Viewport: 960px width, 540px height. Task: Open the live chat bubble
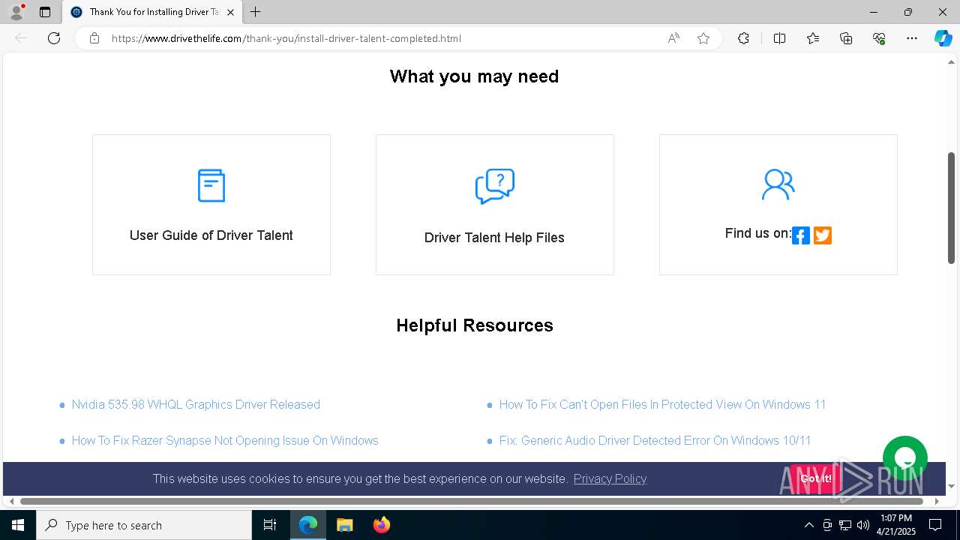(x=905, y=458)
